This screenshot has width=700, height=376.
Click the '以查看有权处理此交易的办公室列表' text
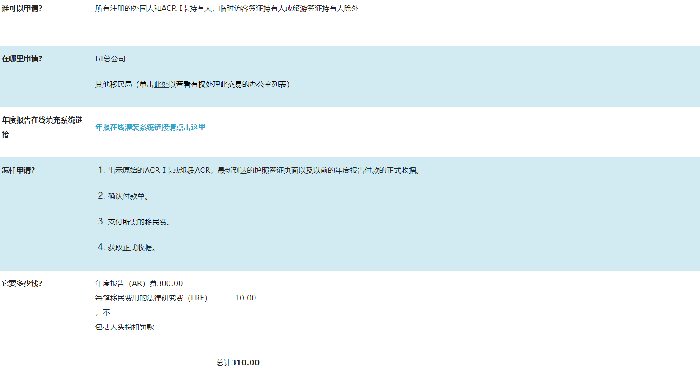coord(229,85)
